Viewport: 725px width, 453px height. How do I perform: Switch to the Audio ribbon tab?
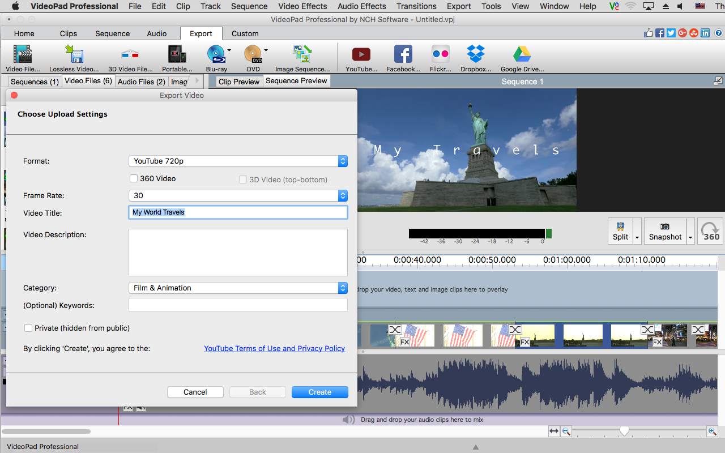click(x=157, y=33)
